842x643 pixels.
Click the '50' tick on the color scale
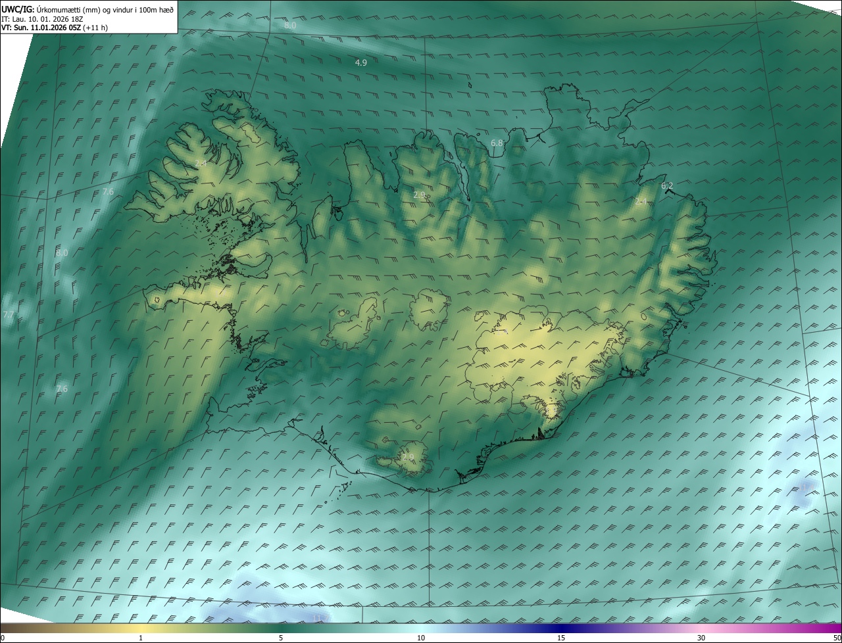[837, 638]
